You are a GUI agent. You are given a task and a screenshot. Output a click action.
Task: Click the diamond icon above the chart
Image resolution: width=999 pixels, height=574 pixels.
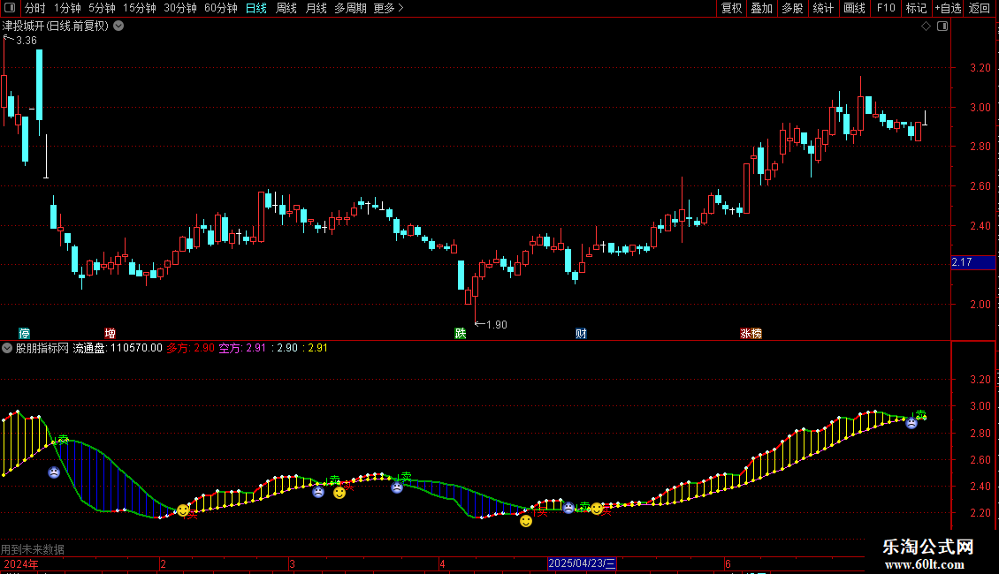(927, 26)
